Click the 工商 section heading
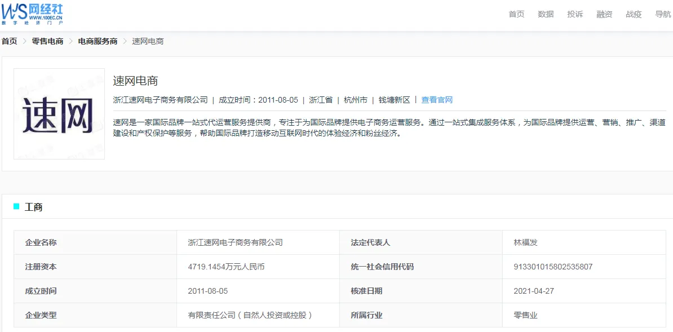This screenshot has height=332, width=673. (33, 207)
